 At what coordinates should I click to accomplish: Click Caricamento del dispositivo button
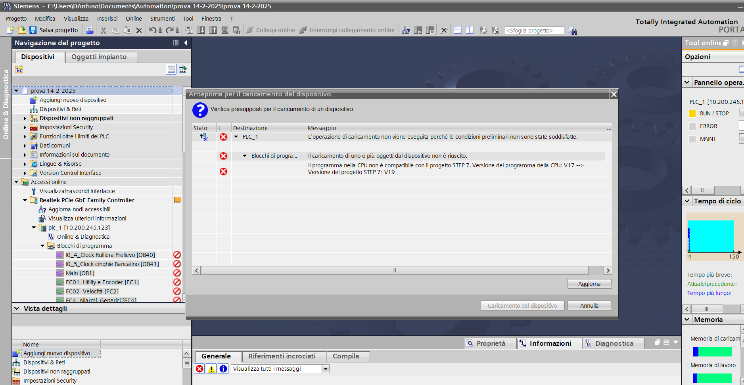522,306
